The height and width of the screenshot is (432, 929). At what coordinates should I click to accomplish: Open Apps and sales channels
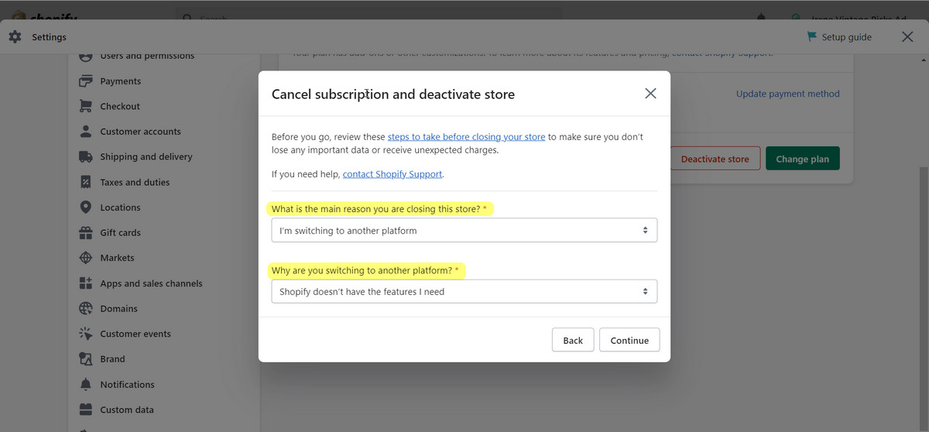151,283
